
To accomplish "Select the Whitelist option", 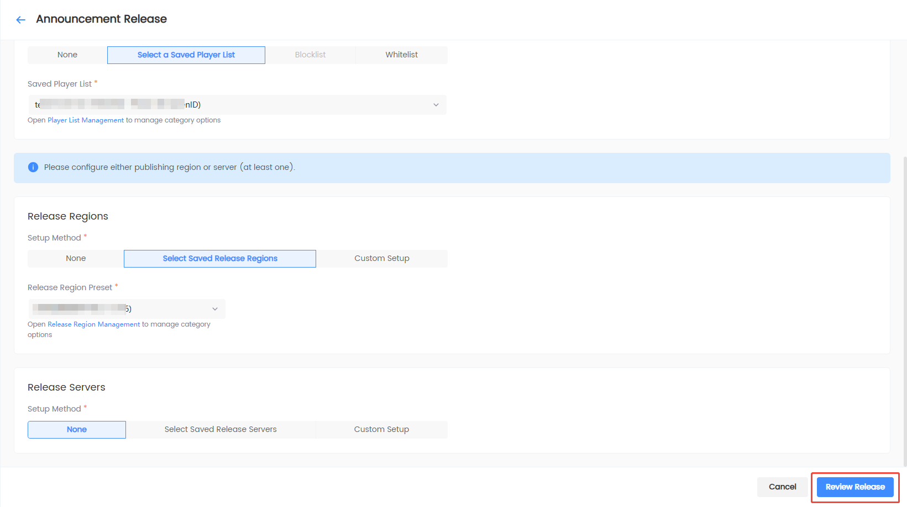I will [x=402, y=55].
